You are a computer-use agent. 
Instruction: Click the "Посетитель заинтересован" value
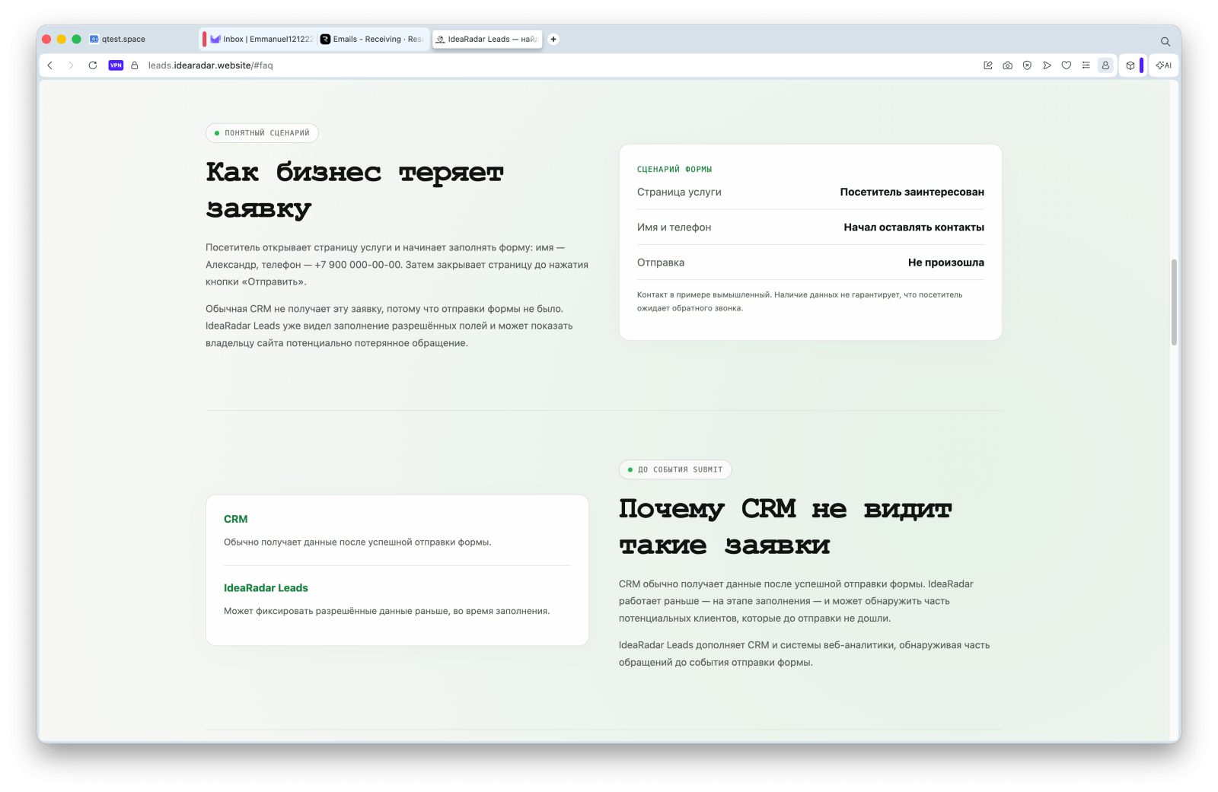912,192
